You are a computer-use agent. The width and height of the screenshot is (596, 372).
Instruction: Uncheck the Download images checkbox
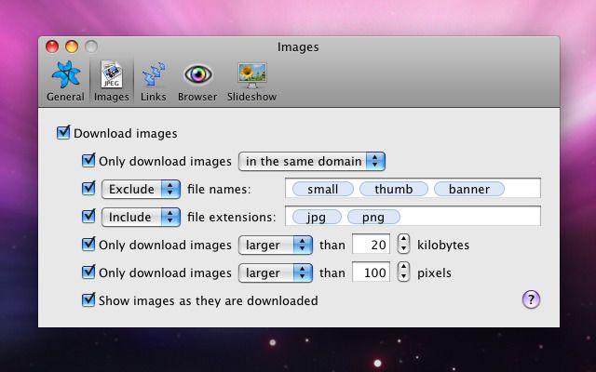click(x=63, y=133)
